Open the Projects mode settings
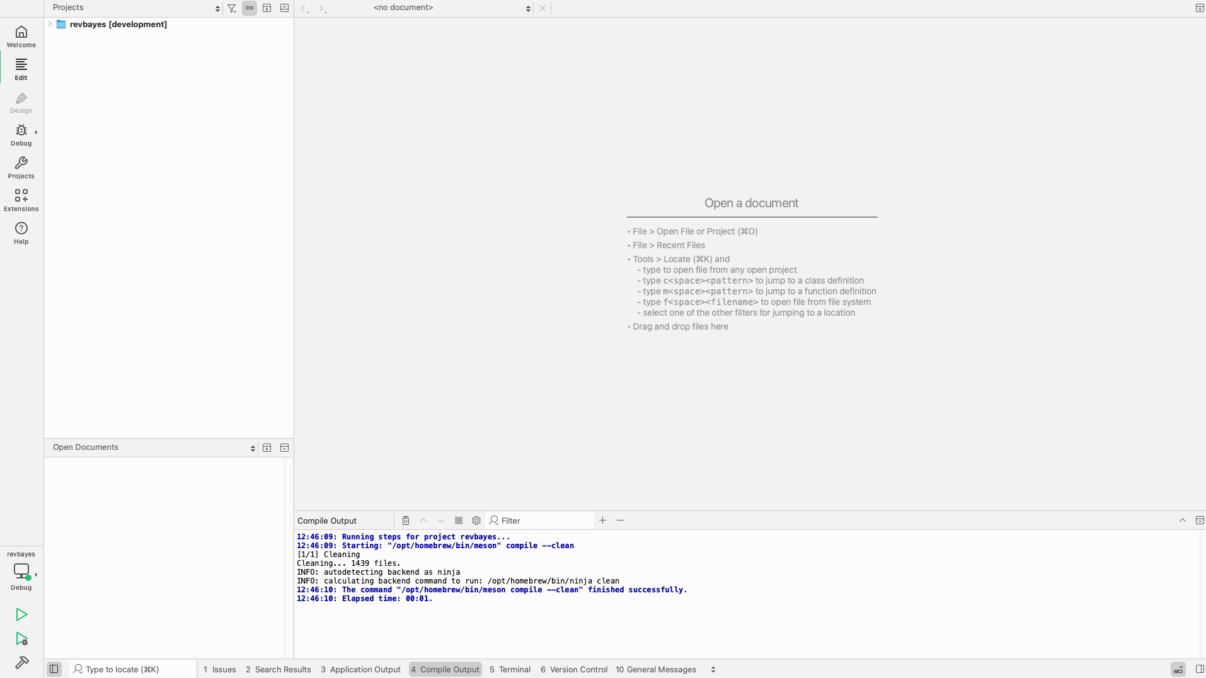Image resolution: width=1206 pixels, height=678 pixels. 21,168
